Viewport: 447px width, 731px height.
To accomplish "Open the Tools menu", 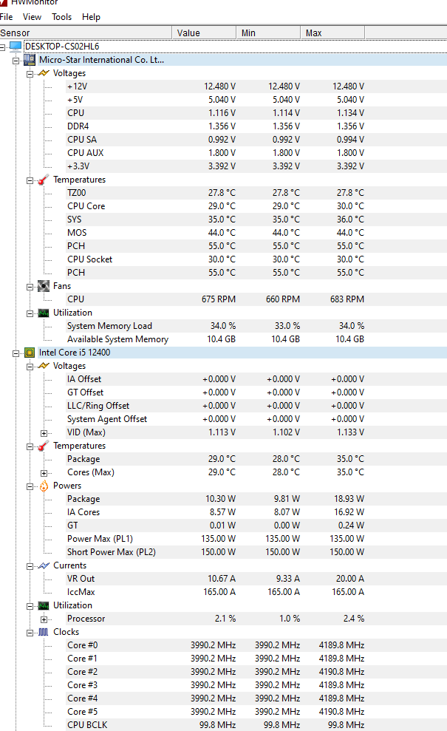I will tap(62, 17).
